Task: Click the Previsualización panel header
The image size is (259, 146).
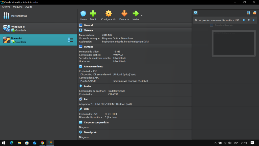Action: pyautogui.click(x=224, y=25)
